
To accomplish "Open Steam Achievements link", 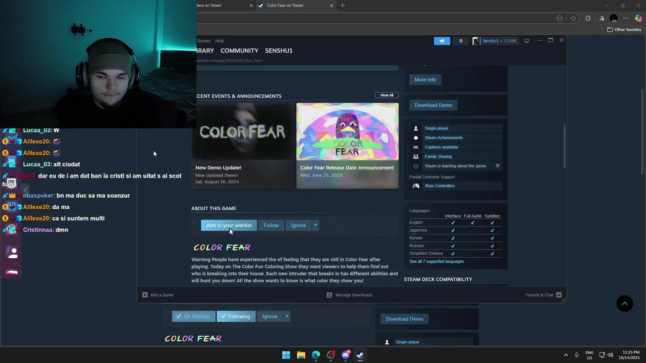I will click(x=444, y=138).
